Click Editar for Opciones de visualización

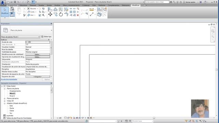[x=38, y=57]
